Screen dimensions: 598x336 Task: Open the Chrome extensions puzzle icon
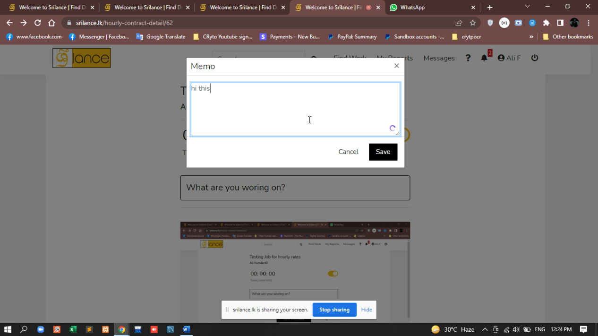coord(546,23)
